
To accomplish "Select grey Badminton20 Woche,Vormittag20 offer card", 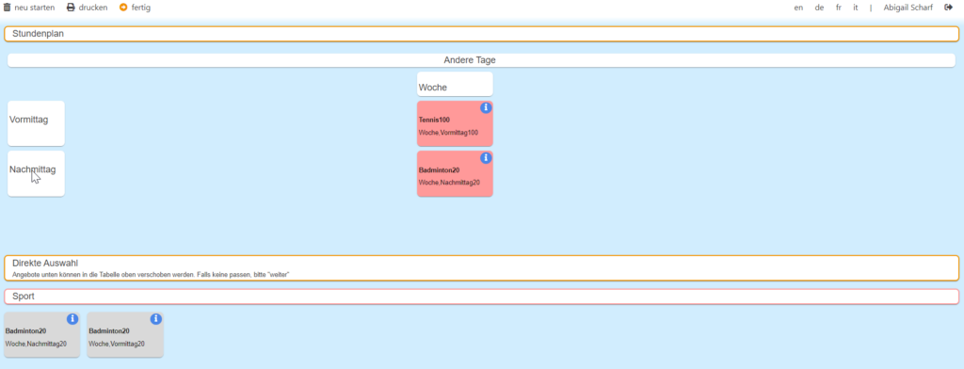I will point(125,334).
